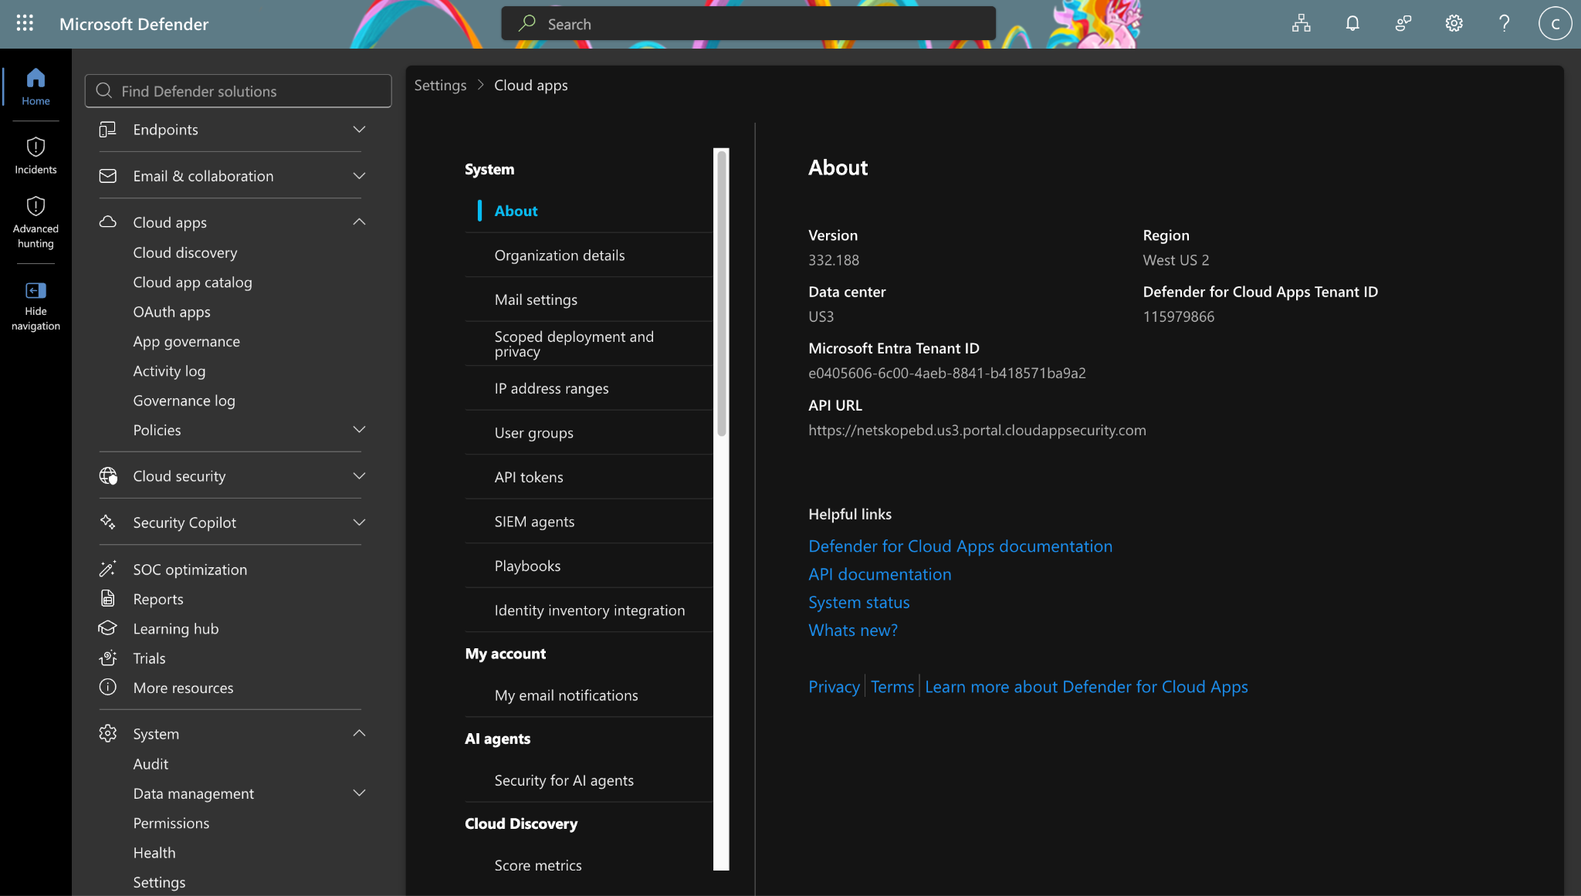This screenshot has height=896, width=1581.
Task: Open Governance log in navigation
Action: tap(184, 401)
